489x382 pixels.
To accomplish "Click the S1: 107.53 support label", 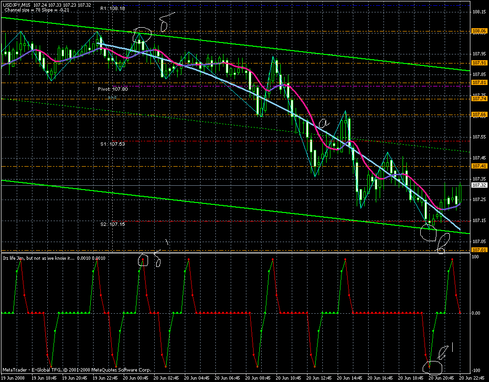I will [112, 143].
